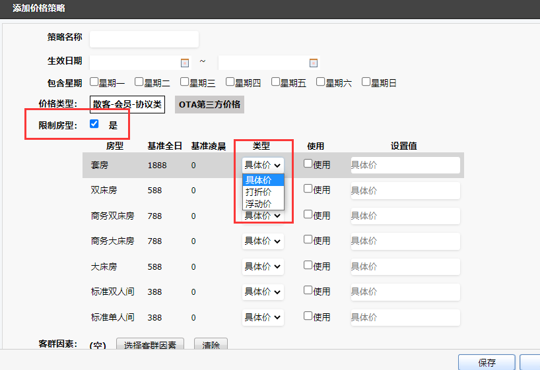The height and width of the screenshot is (370, 540).
Task: Click the 选择客群因素 button
Action: [x=150, y=344]
